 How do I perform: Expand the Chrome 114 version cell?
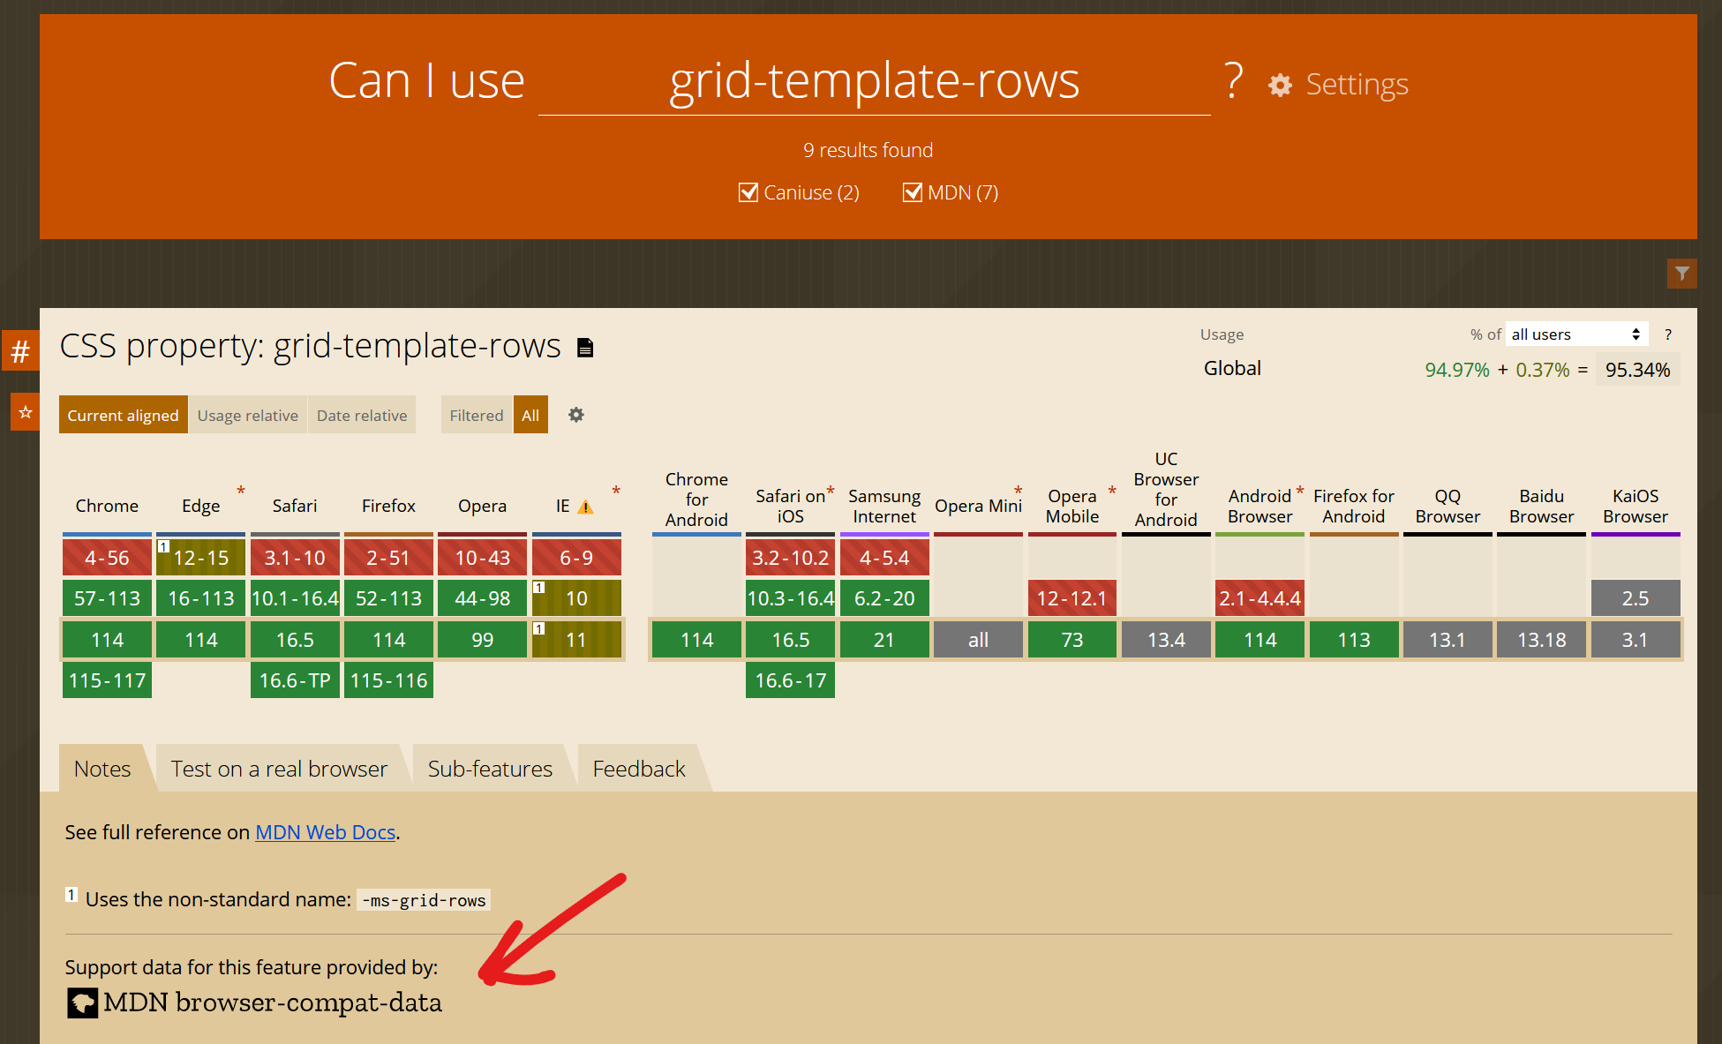[107, 640]
